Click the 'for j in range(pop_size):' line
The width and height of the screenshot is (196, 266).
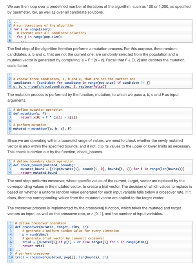point(40,37)
